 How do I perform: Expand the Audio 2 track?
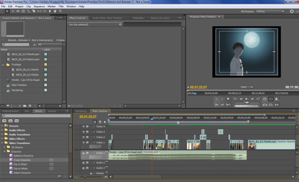(94, 163)
